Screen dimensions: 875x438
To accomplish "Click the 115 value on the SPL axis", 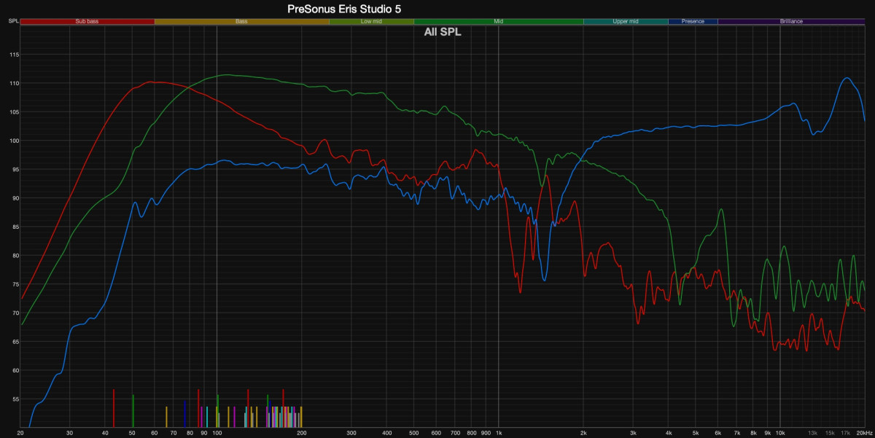I will pos(14,55).
